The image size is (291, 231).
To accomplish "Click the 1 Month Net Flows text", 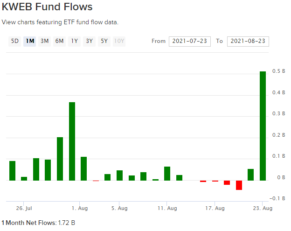I will pos(38,223).
